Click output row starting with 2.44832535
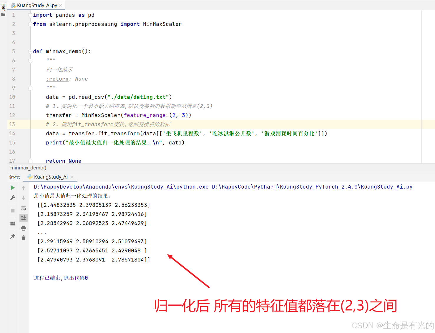The width and height of the screenshot is (435, 333). click(x=94, y=205)
